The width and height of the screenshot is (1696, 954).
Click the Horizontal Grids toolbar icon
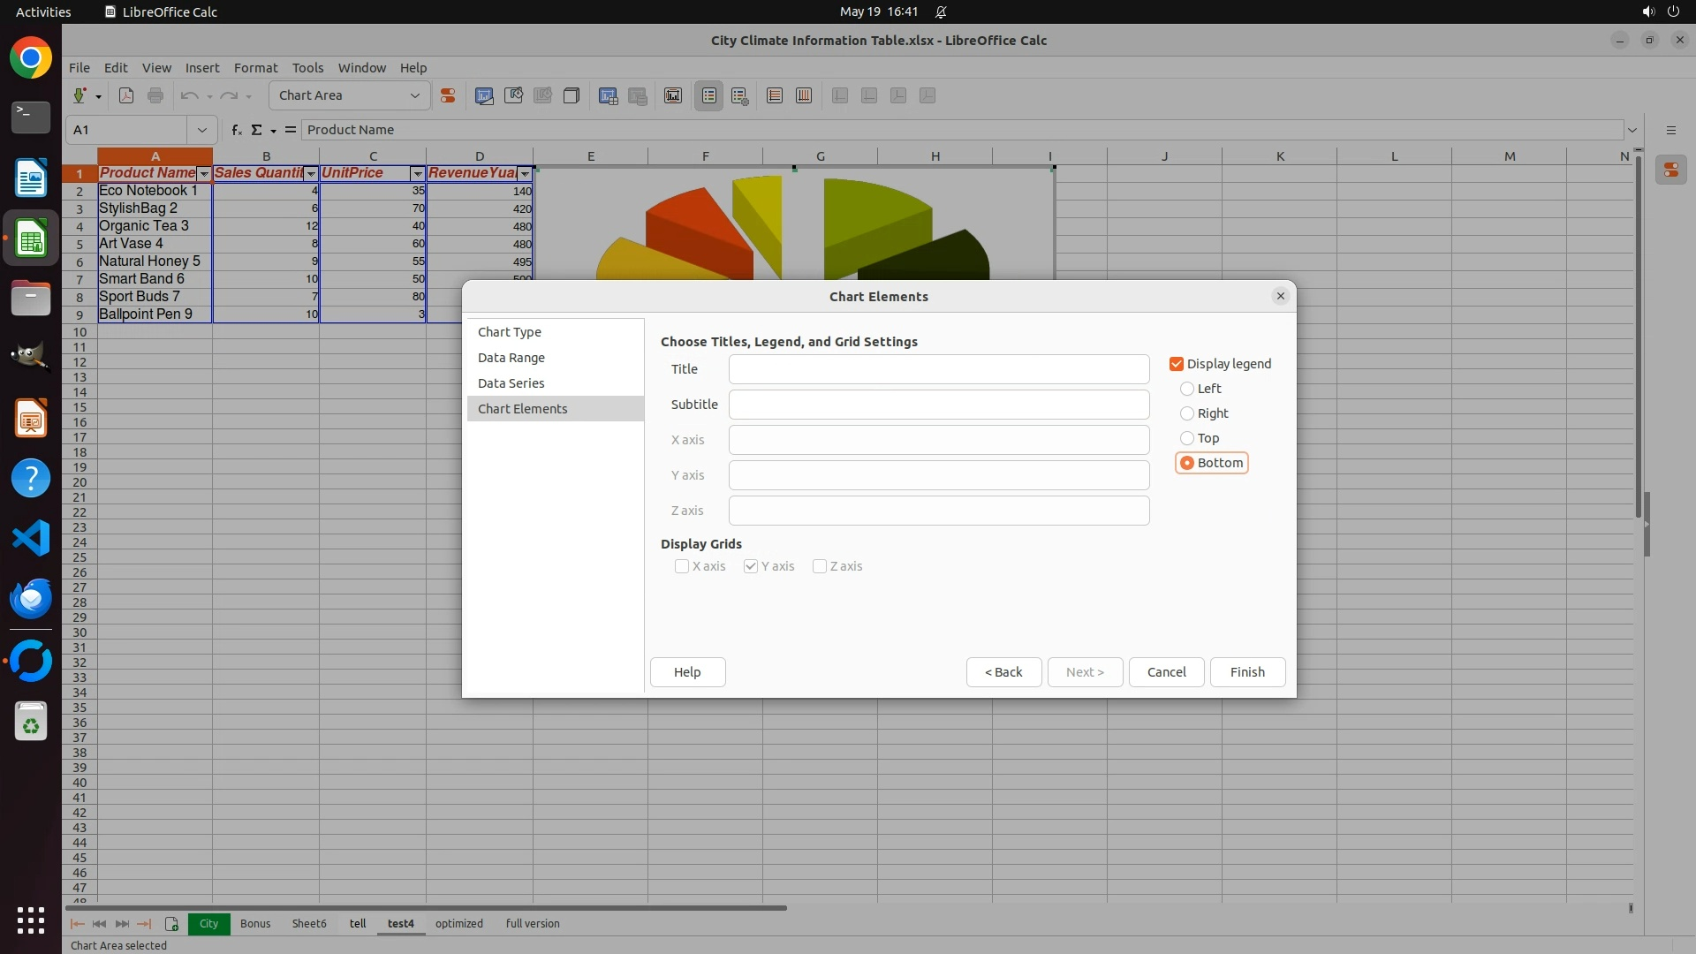[x=775, y=95]
